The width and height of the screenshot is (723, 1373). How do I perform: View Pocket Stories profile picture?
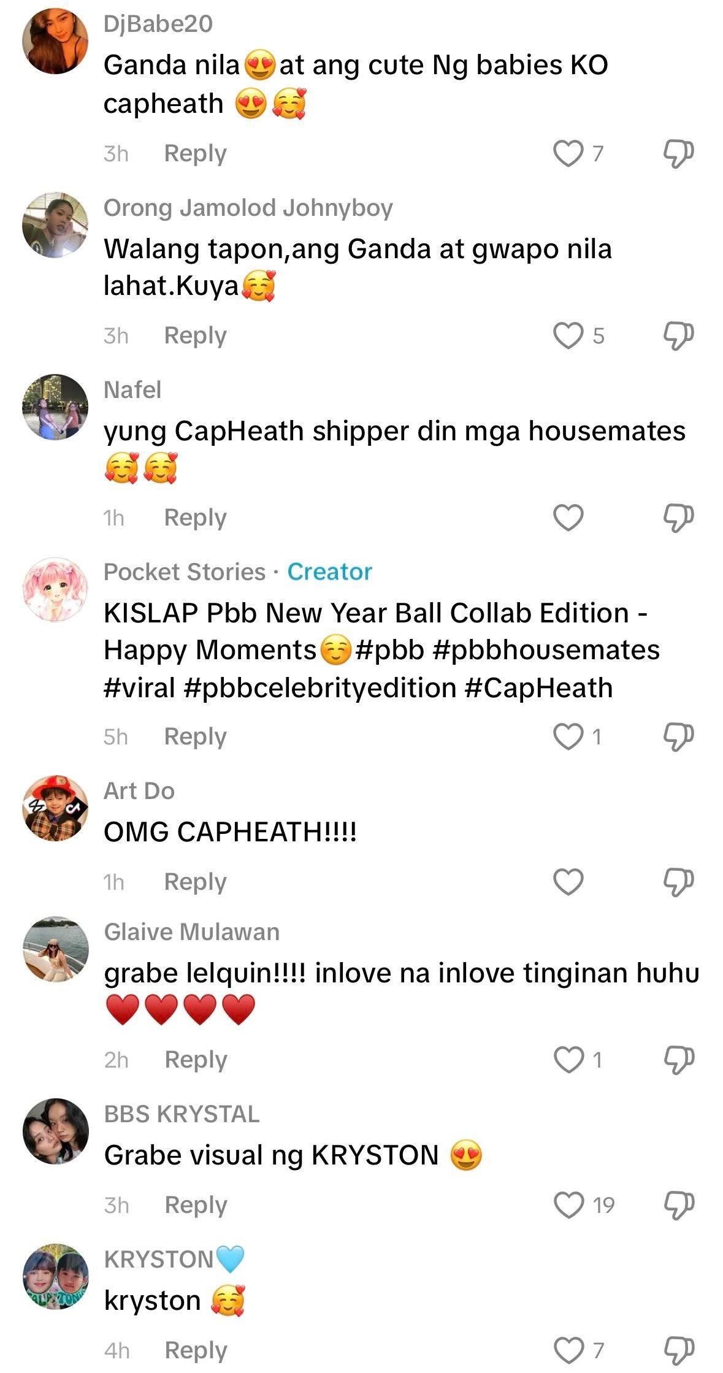55,589
